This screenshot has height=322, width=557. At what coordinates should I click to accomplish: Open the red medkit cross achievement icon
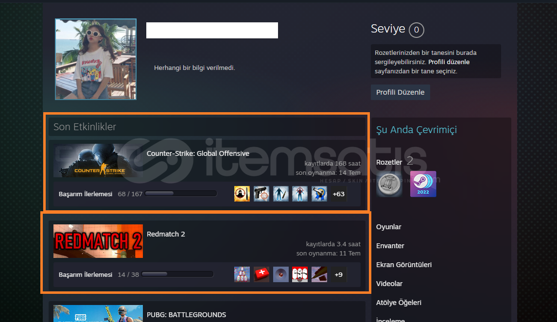tap(261, 274)
